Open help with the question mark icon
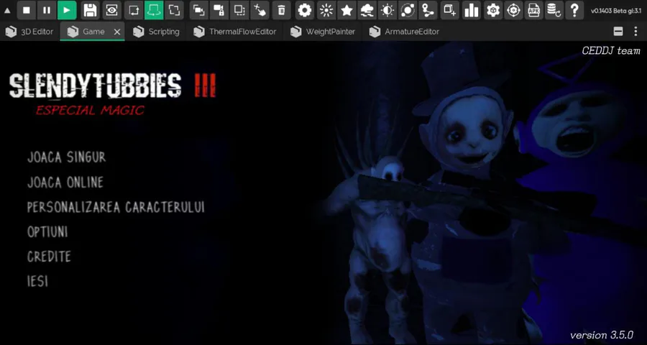This screenshot has width=647, height=345. coord(574,10)
